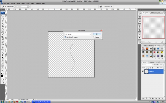Image resolution: width=166 pixels, height=103 pixels.
Task: Add a layer style fx
Action: tap(147, 98)
